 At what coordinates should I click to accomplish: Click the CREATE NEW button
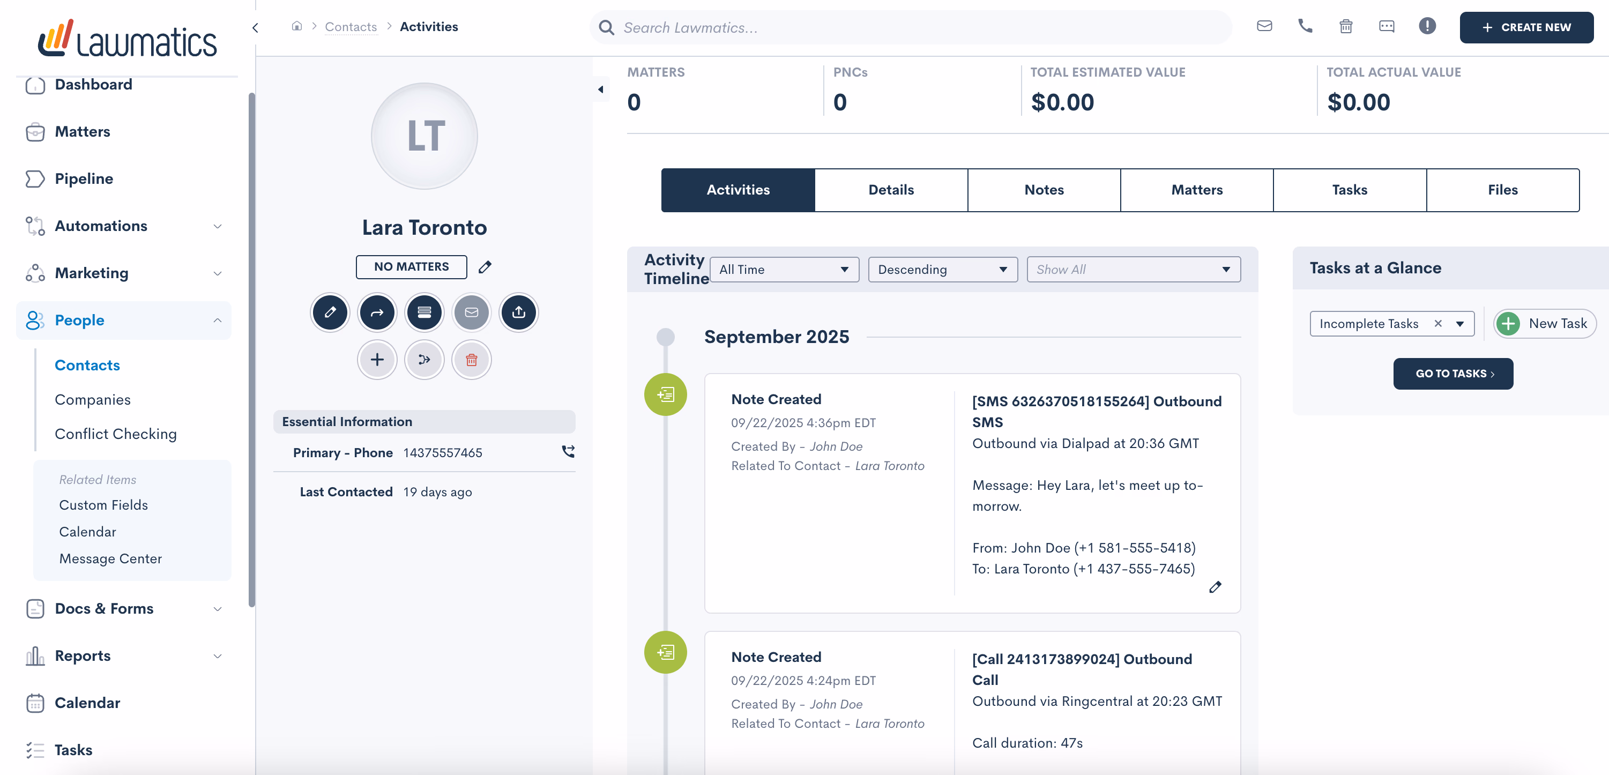pos(1526,27)
